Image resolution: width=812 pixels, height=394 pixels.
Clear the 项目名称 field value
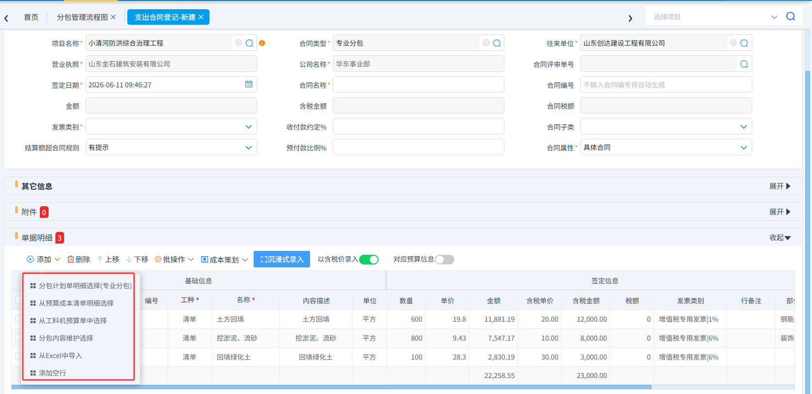[x=239, y=43]
